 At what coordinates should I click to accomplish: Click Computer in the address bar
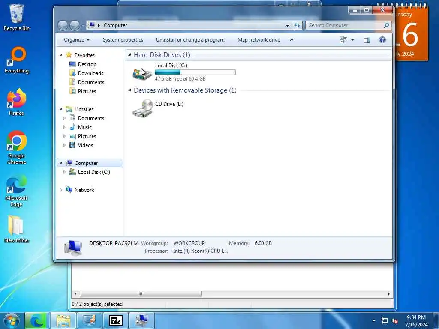pos(115,25)
